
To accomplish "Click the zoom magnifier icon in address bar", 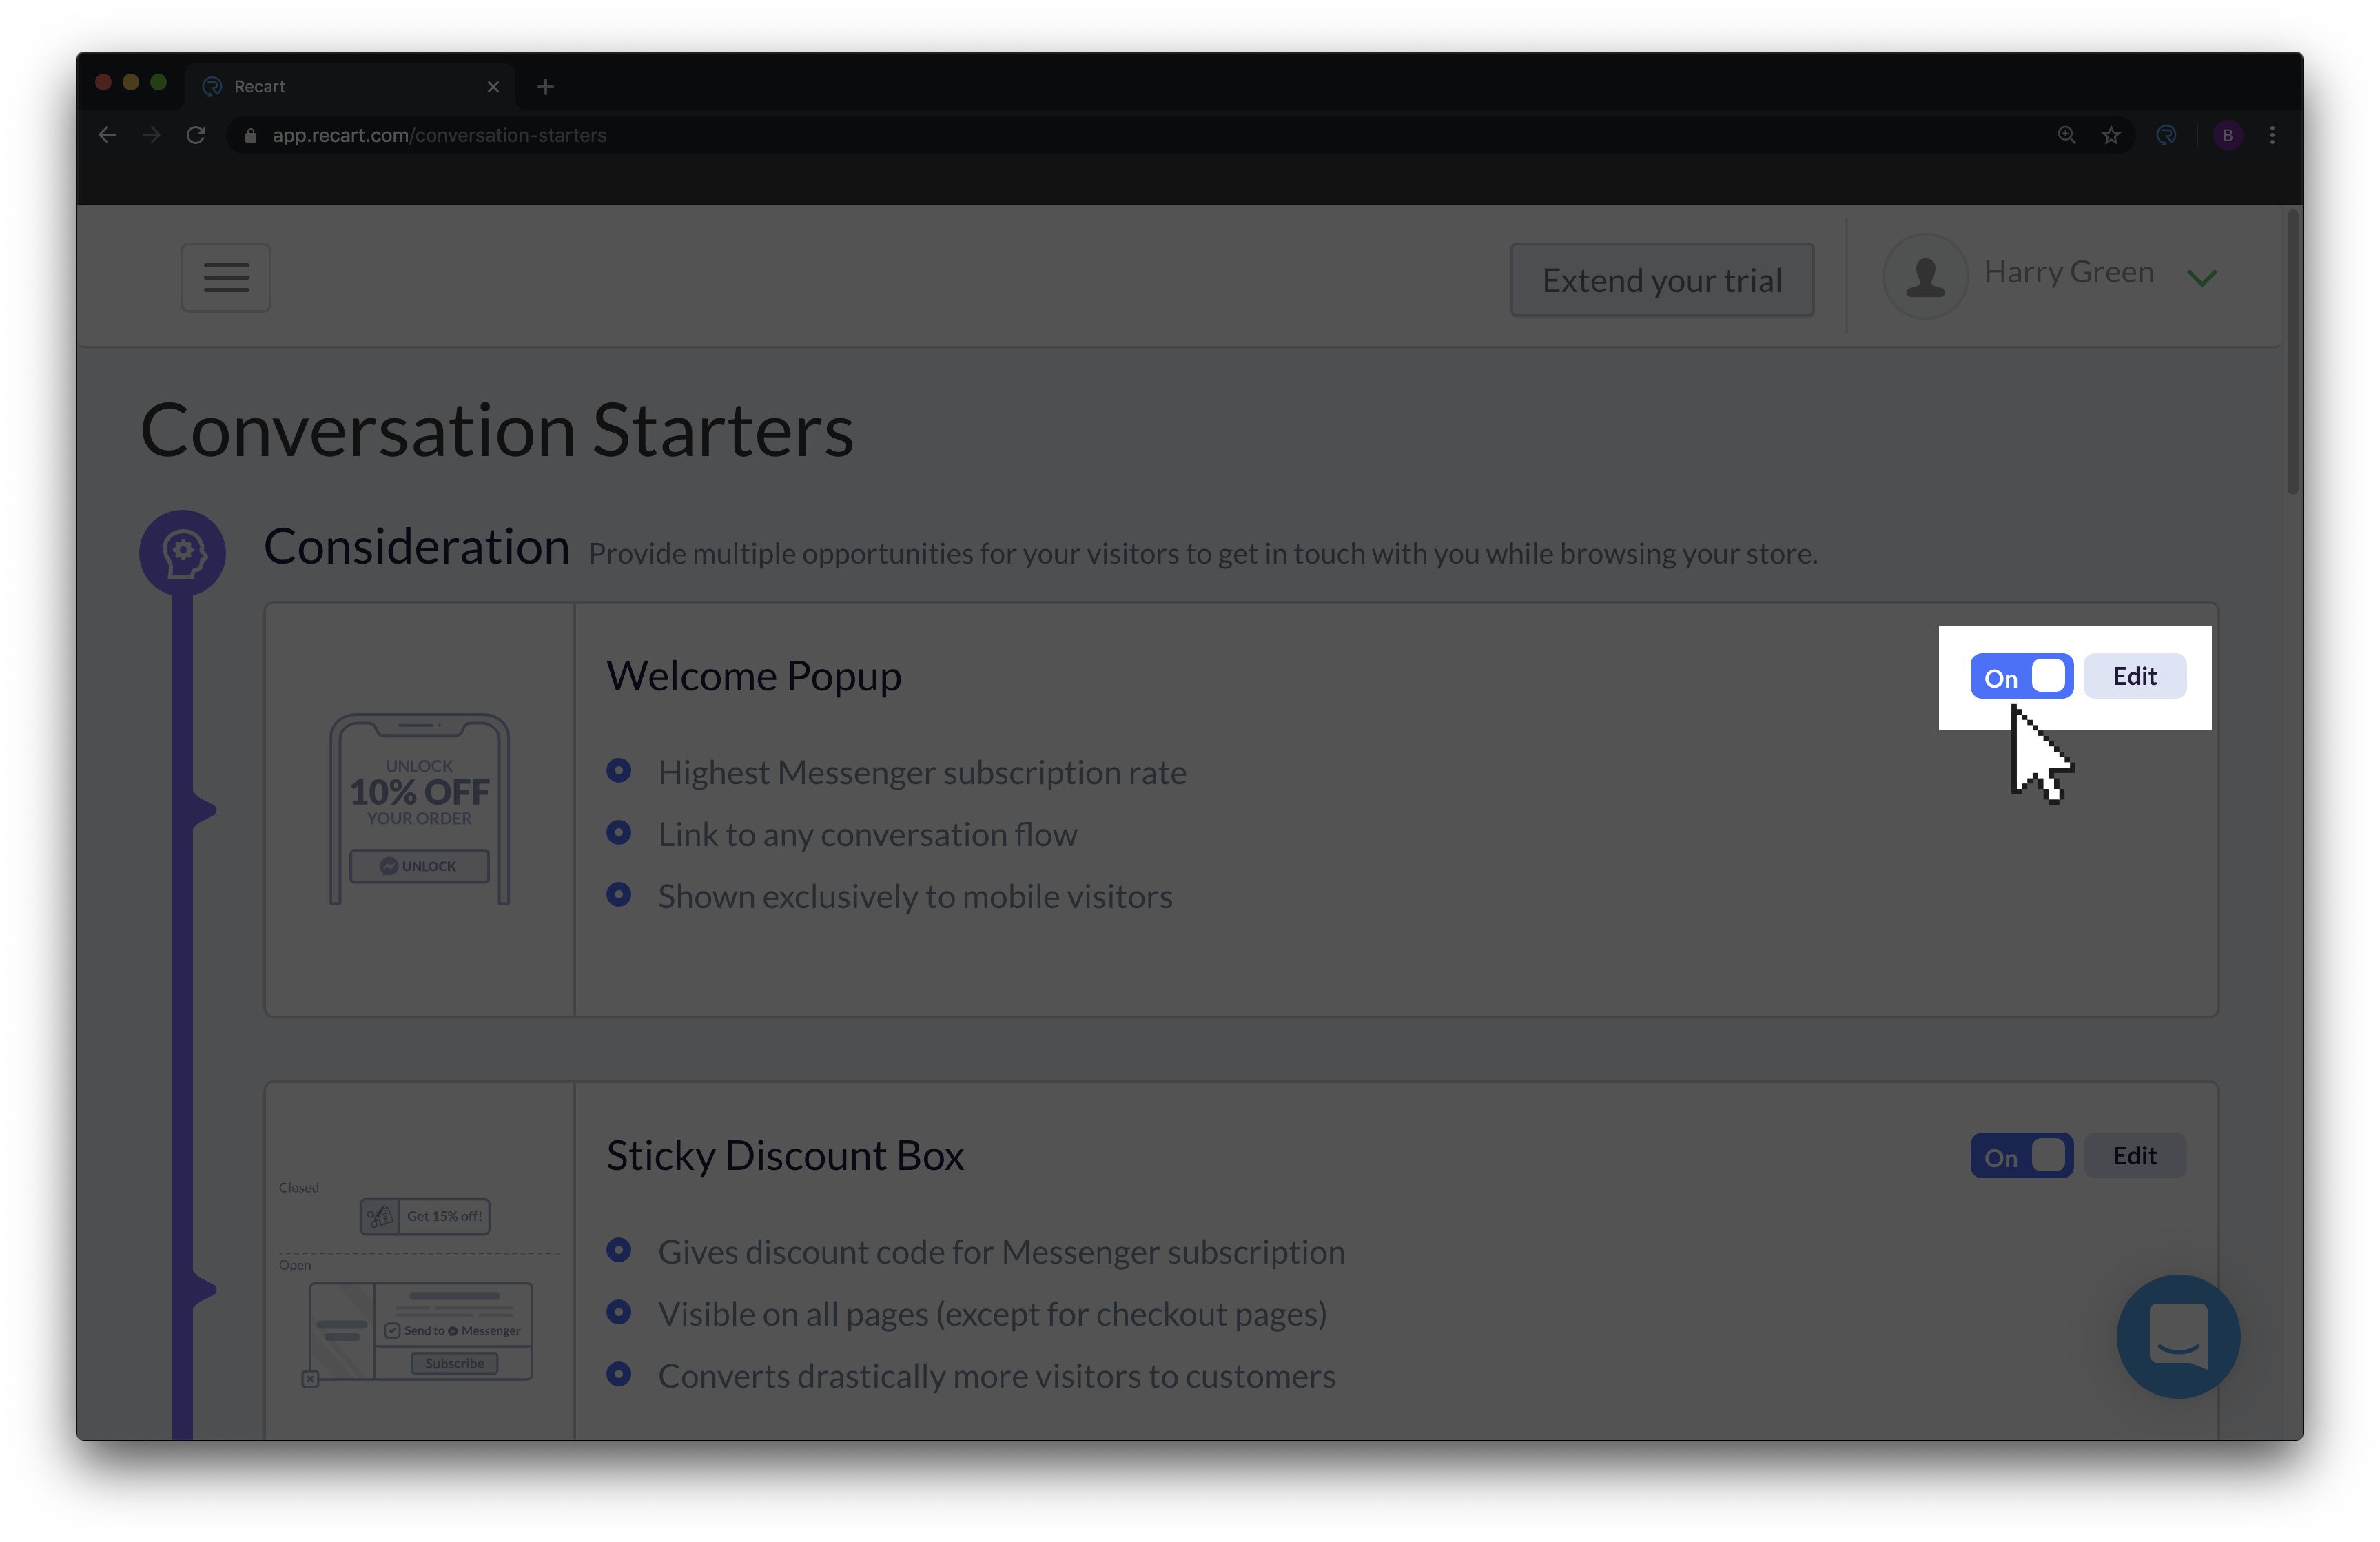I will pyautogui.click(x=2066, y=135).
